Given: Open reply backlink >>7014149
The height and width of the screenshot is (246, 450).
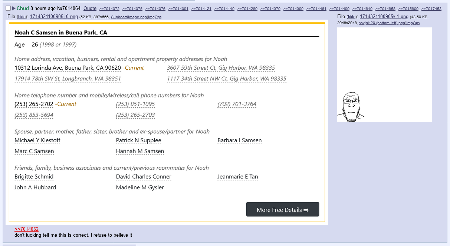Looking at the screenshot, I should coord(224,9).
